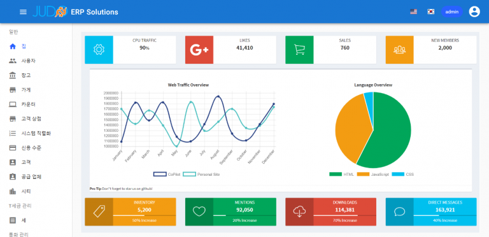Toggle CoPilot series in chart legend
The height and width of the screenshot is (237, 489).
pos(167,175)
